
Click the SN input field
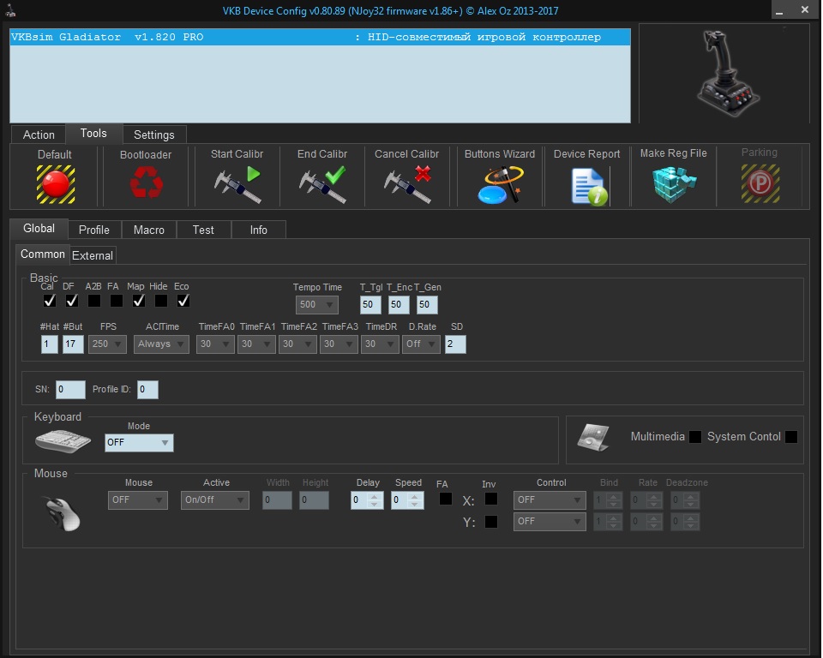[x=70, y=389]
